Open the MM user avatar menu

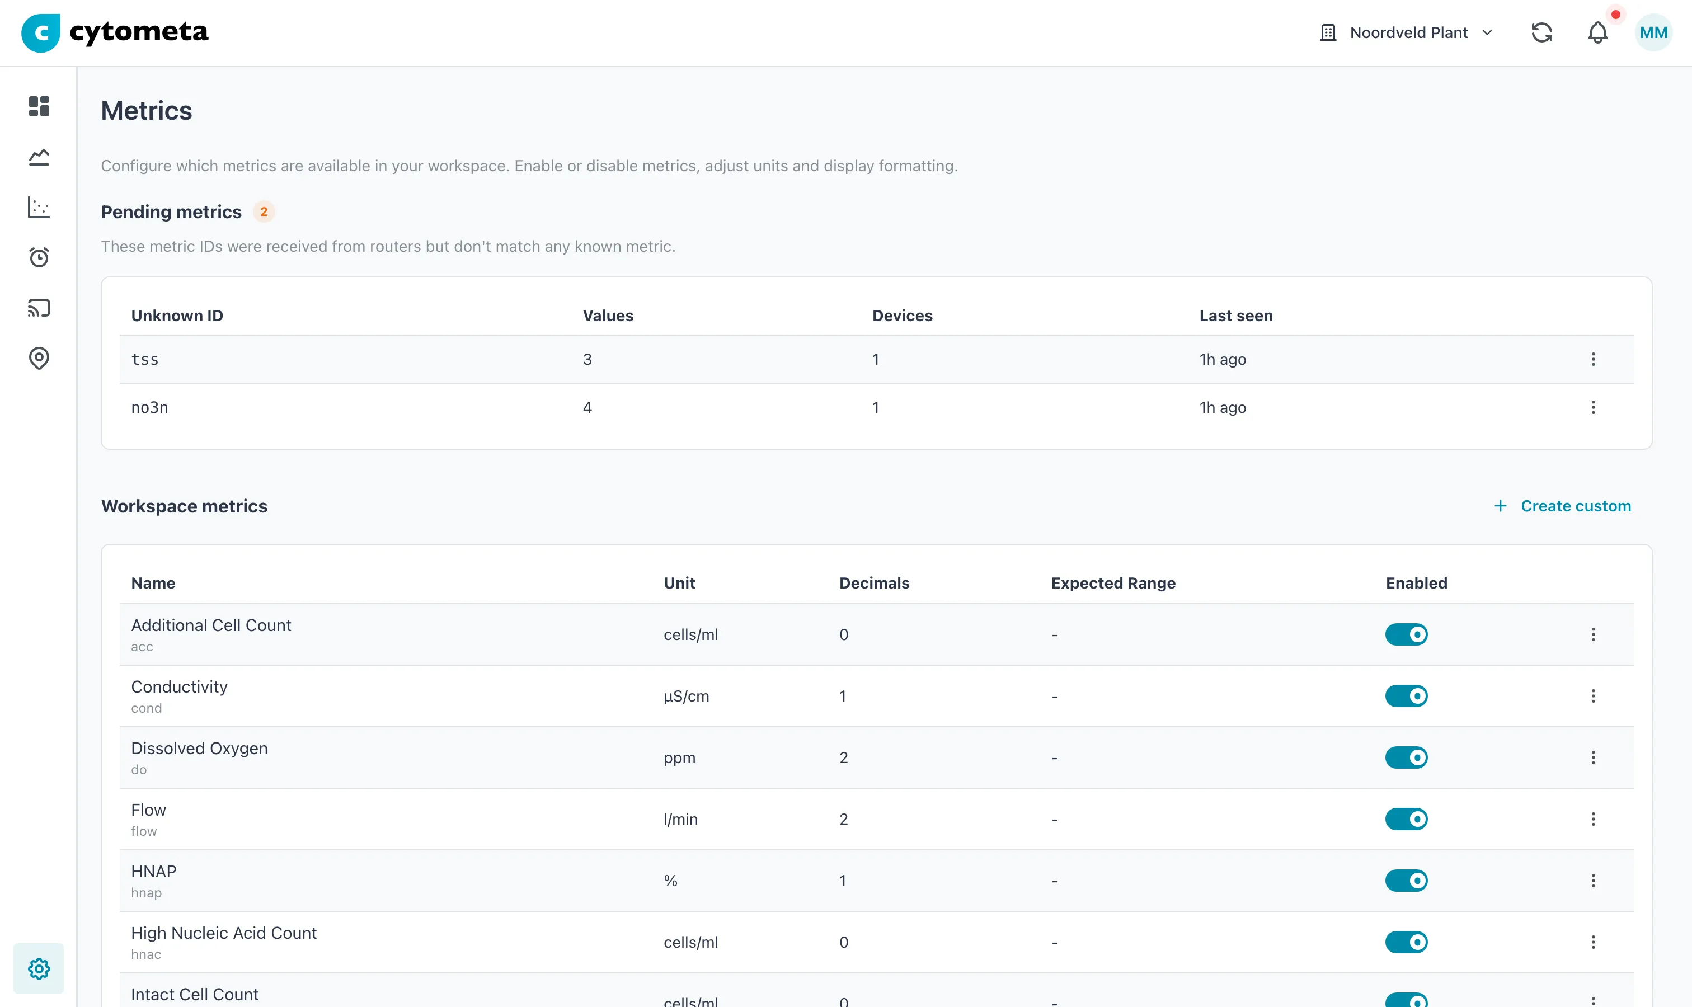pos(1653,32)
